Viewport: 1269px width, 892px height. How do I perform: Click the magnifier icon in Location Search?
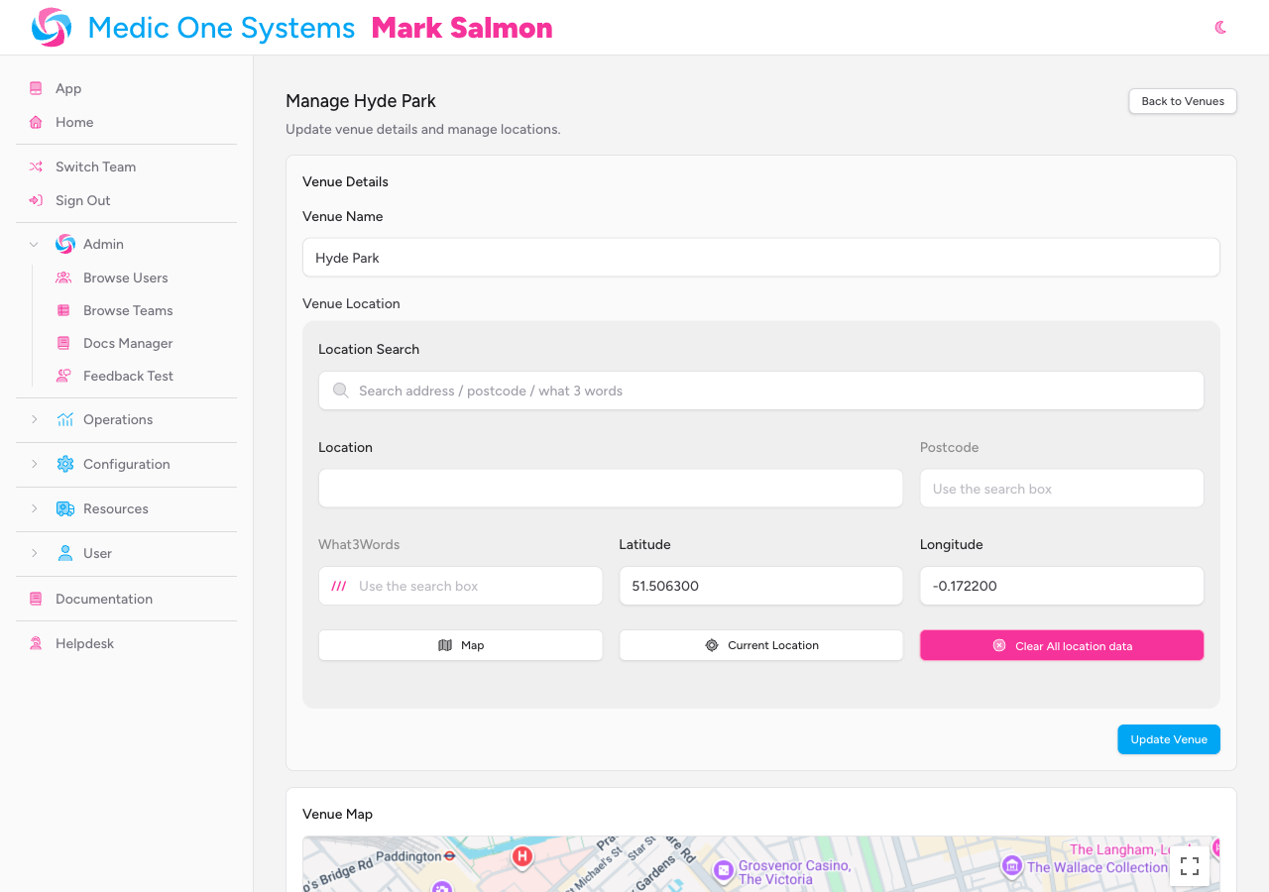[340, 390]
